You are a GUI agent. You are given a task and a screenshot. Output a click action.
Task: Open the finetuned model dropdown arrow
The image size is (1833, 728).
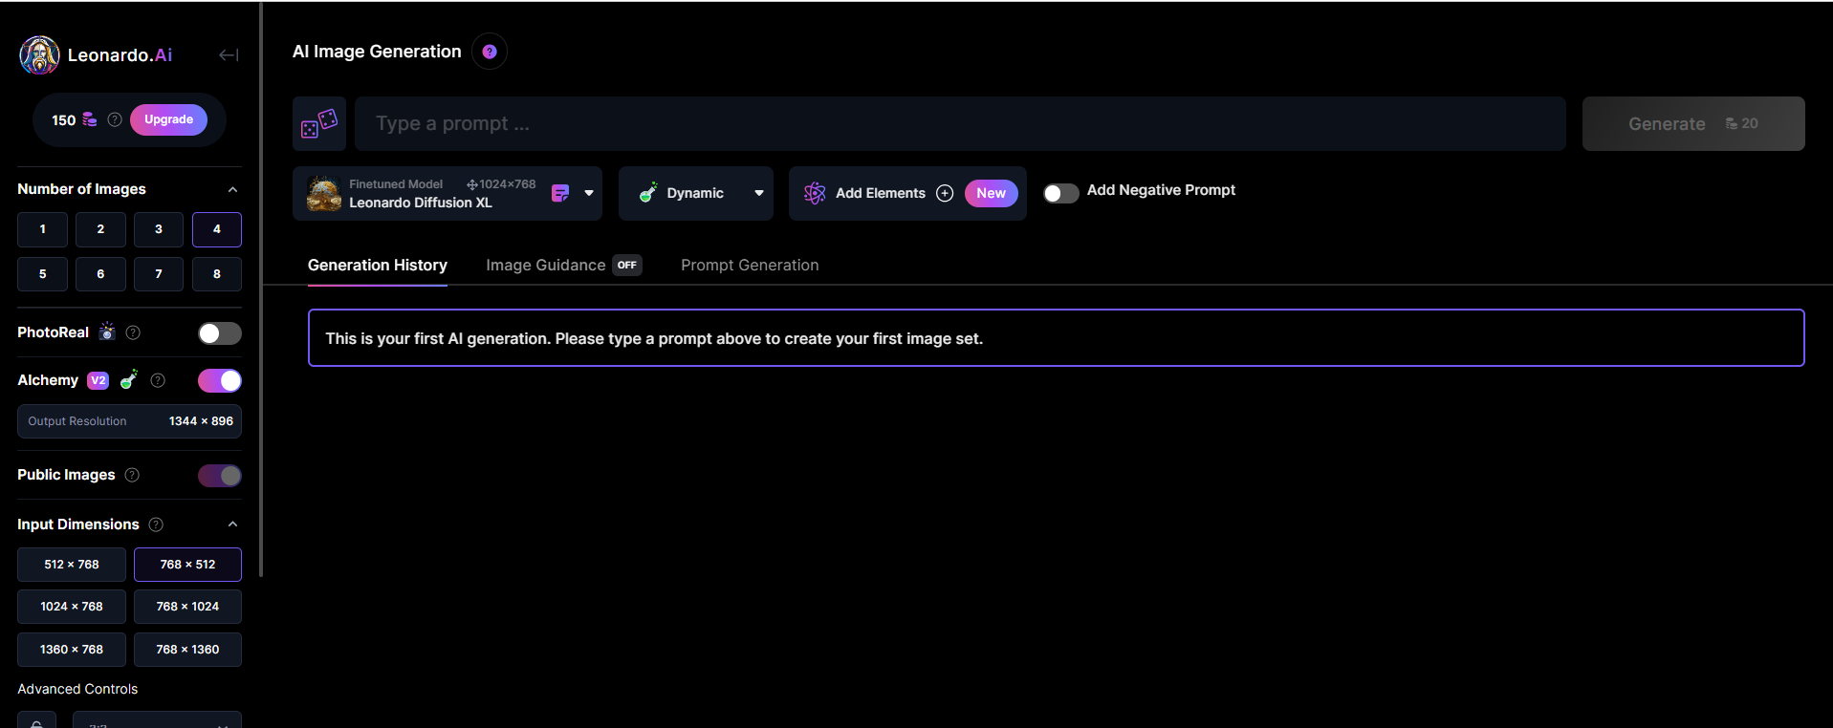tap(589, 193)
